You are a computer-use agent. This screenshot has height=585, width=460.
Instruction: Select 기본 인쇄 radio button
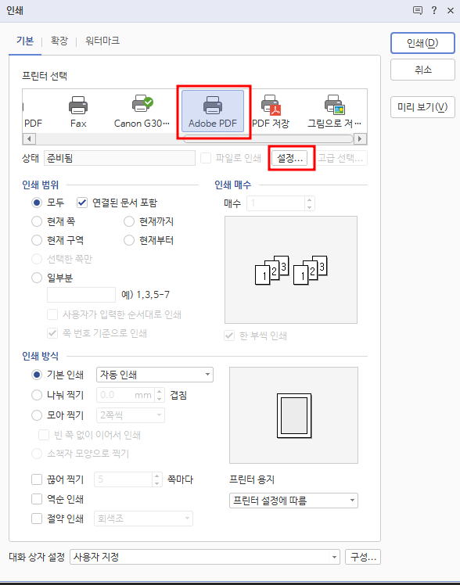click(37, 375)
